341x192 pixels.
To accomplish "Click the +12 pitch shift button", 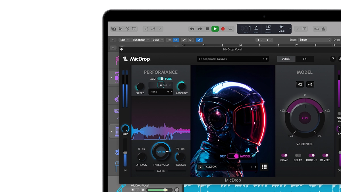I will coord(310,84).
